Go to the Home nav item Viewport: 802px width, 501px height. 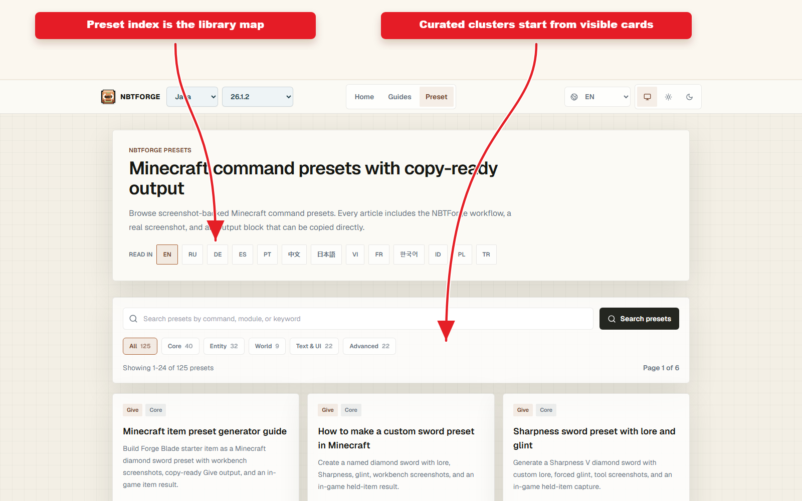364,97
